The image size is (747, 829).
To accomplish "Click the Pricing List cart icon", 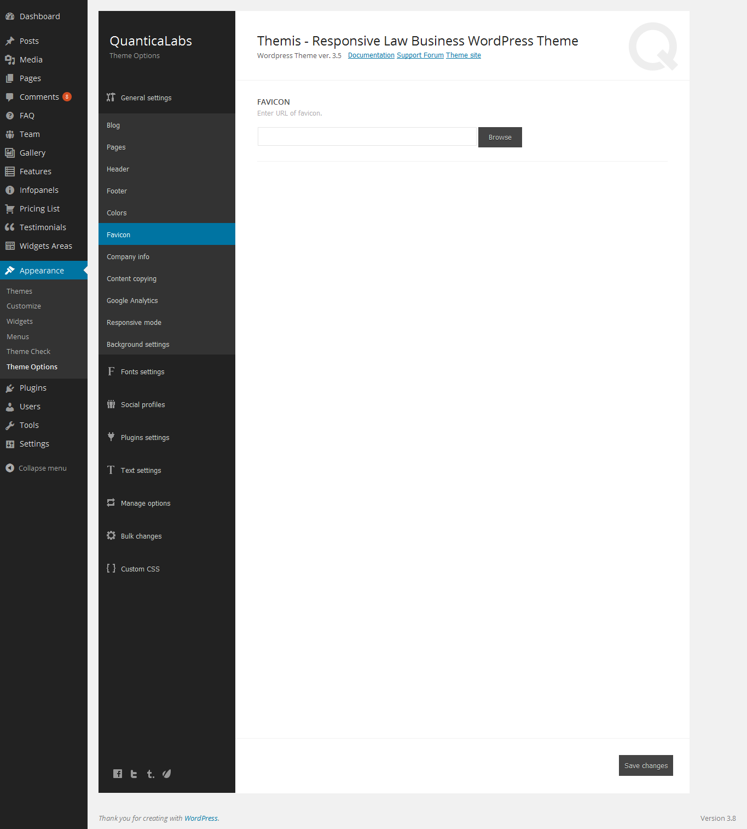I will (x=10, y=209).
